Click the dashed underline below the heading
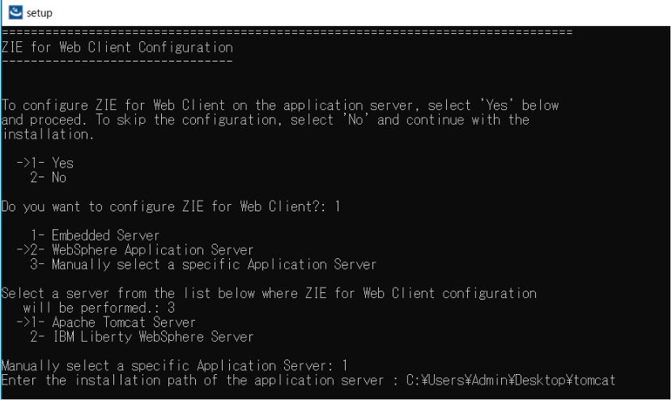672x400 pixels. (x=117, y=62)
